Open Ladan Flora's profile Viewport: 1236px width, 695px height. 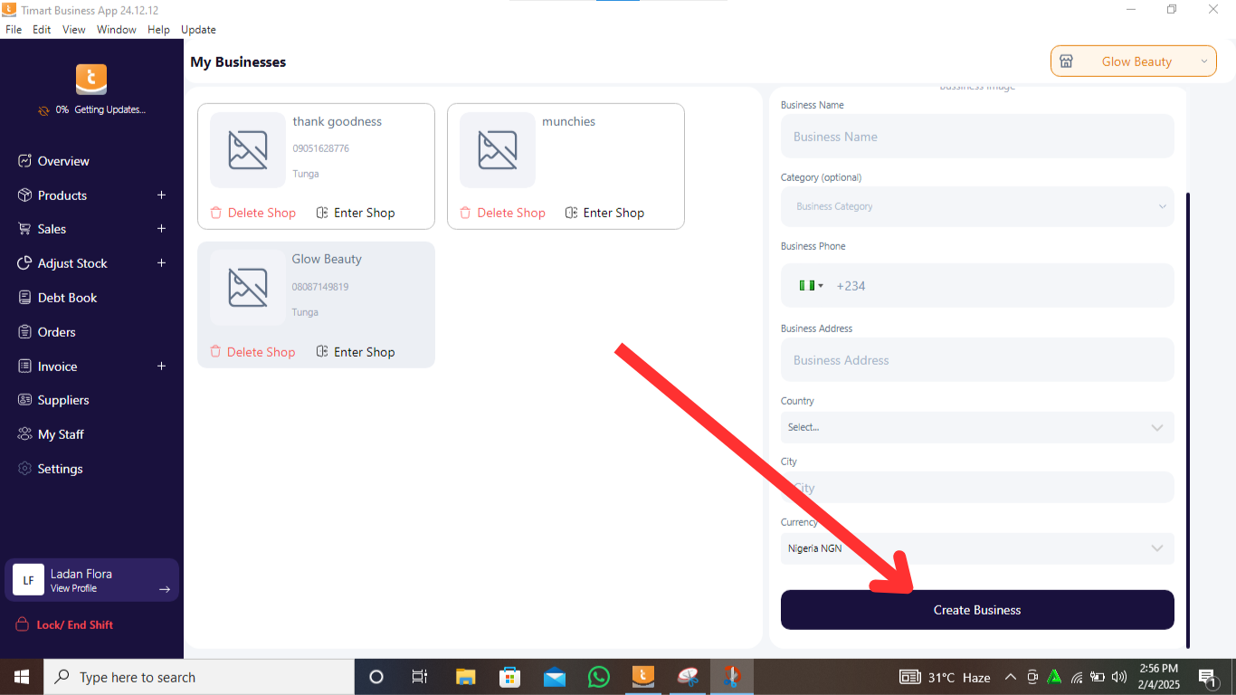coord(91,580)
